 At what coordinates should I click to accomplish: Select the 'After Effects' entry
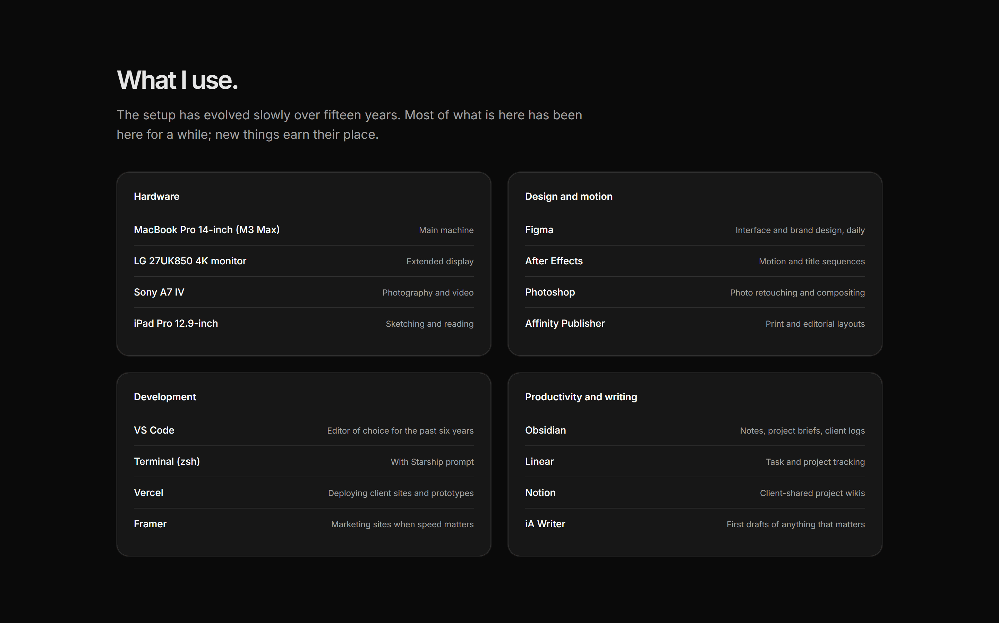point(554,261)
